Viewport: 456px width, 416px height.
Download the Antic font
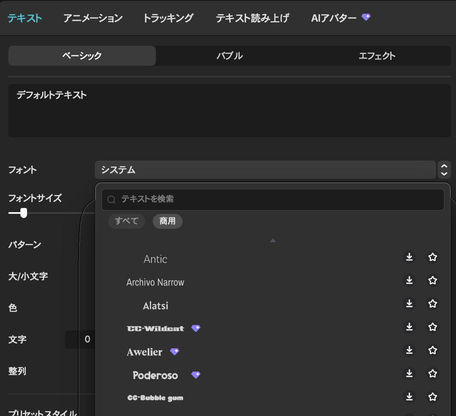(409, 257)
